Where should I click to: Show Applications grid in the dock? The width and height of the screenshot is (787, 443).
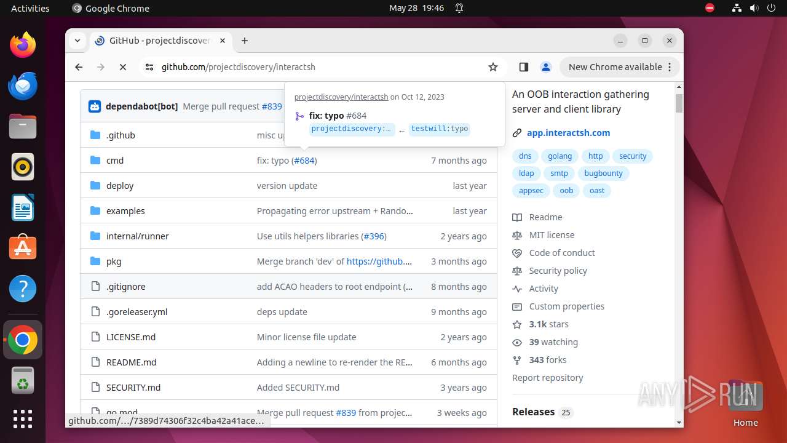coord(23,419)
